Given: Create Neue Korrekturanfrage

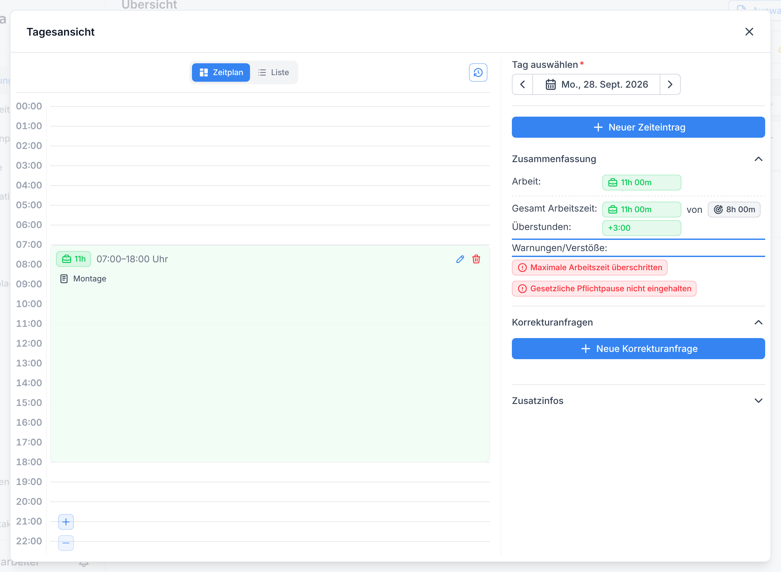Looking at the screenshot, I should tap(638, 349).
